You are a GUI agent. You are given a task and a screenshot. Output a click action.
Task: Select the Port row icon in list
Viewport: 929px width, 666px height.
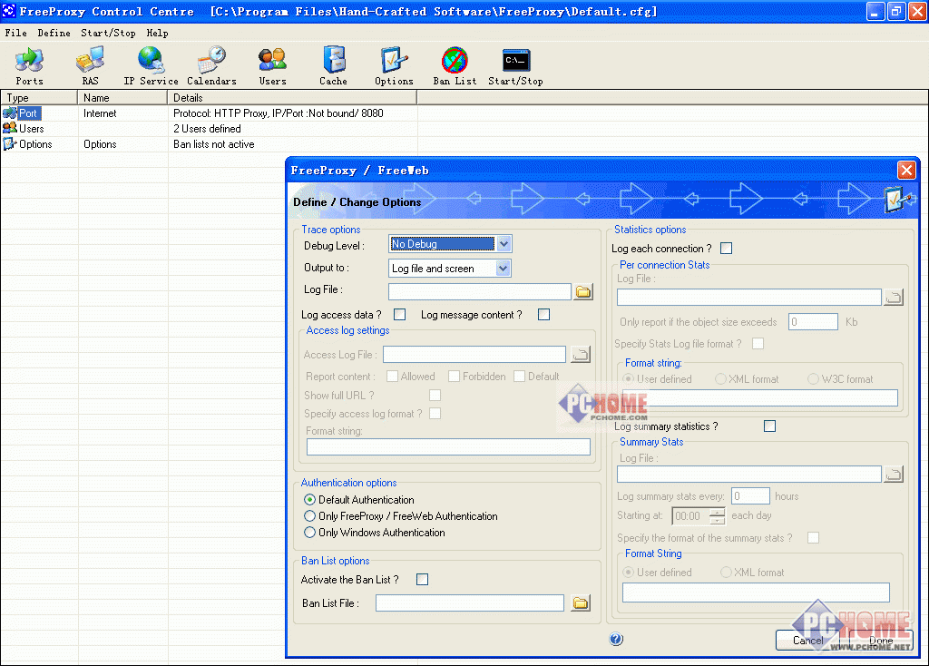tap(9, 113)
